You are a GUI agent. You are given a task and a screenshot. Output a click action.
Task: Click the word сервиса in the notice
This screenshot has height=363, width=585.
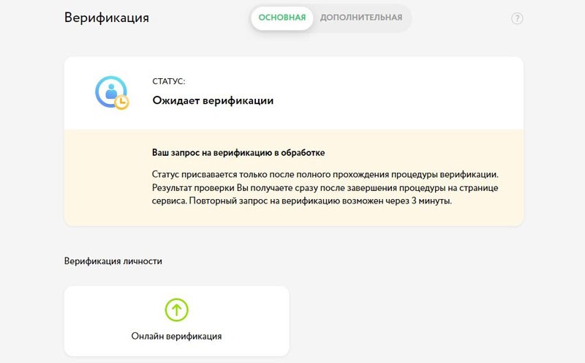pos(169,201)
